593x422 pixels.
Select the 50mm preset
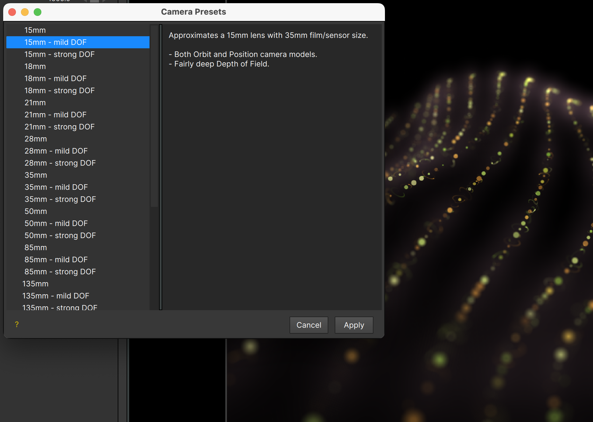[x=78, y=211]
